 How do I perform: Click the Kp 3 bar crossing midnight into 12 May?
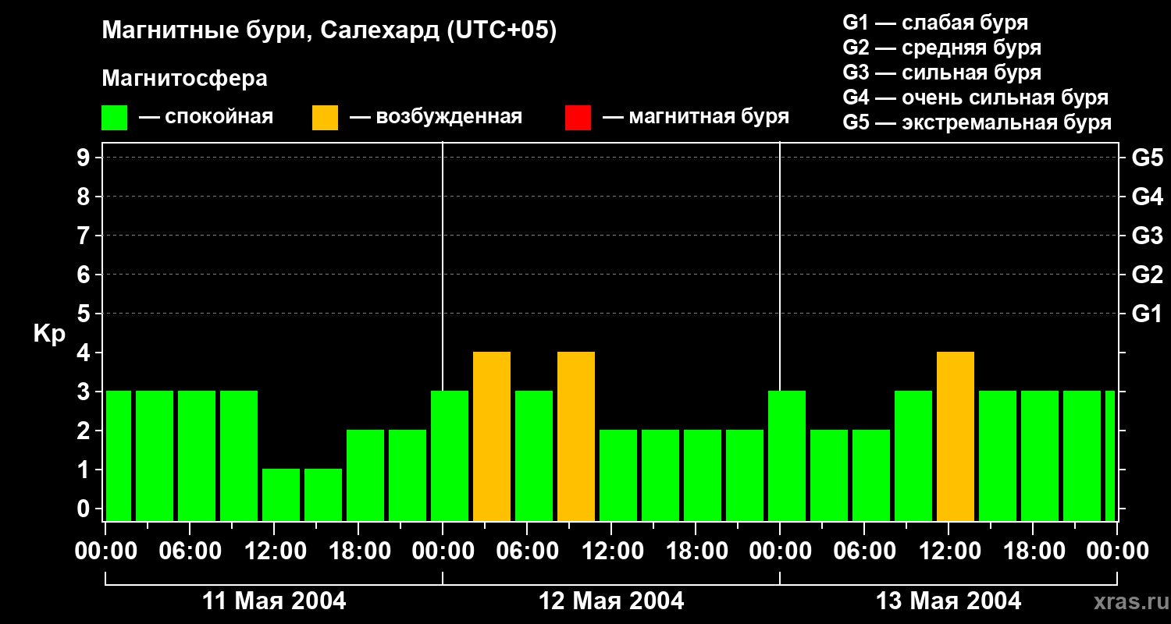tap(450, 456)
